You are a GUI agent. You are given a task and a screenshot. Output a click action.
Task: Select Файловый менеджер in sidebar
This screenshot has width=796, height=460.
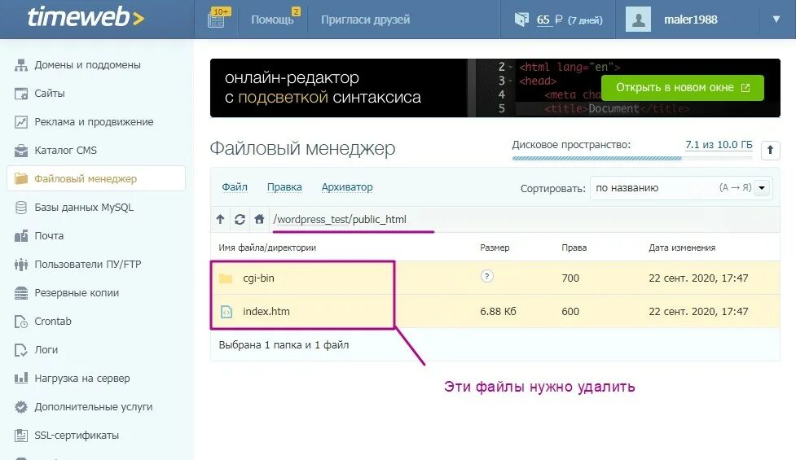pyautogui.click(x=96, y=178)
